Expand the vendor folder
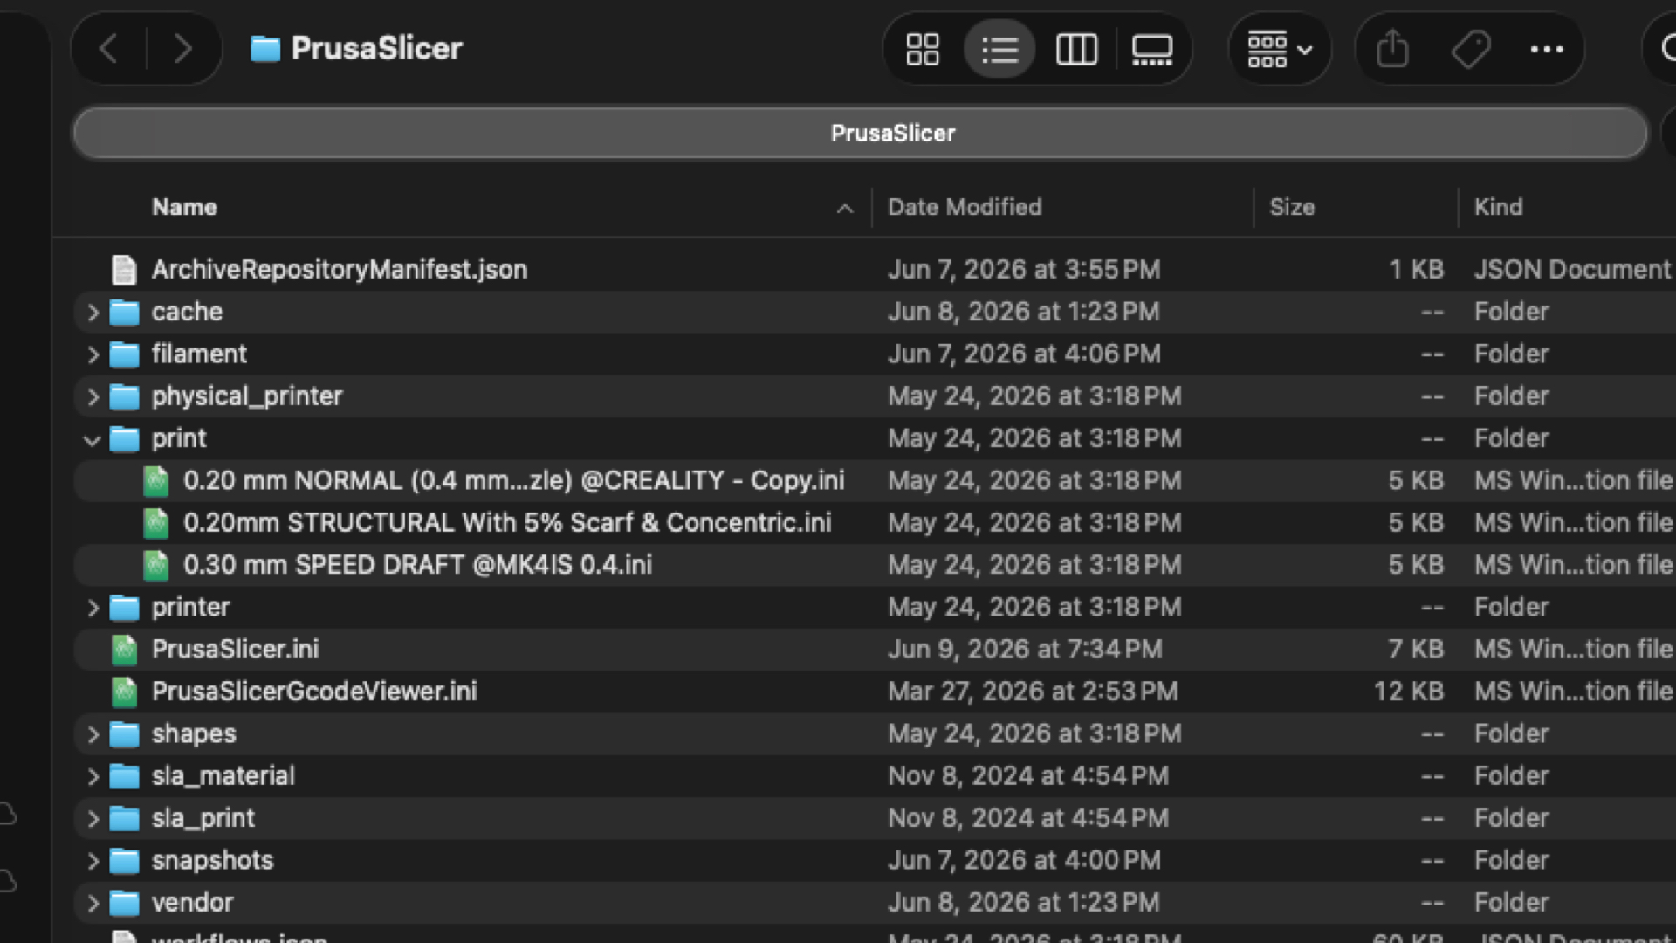This screenshot has width=1676, height=943. (93, 903)
